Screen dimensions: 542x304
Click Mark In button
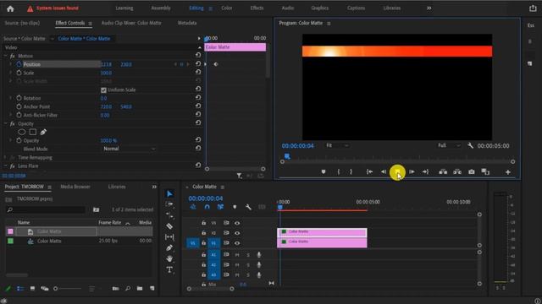click(x=339, y=171)
